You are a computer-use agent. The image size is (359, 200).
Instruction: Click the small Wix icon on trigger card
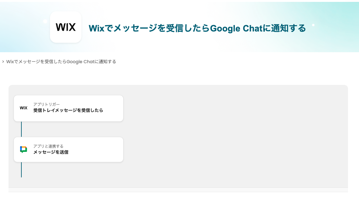click(x=24, y=108)
